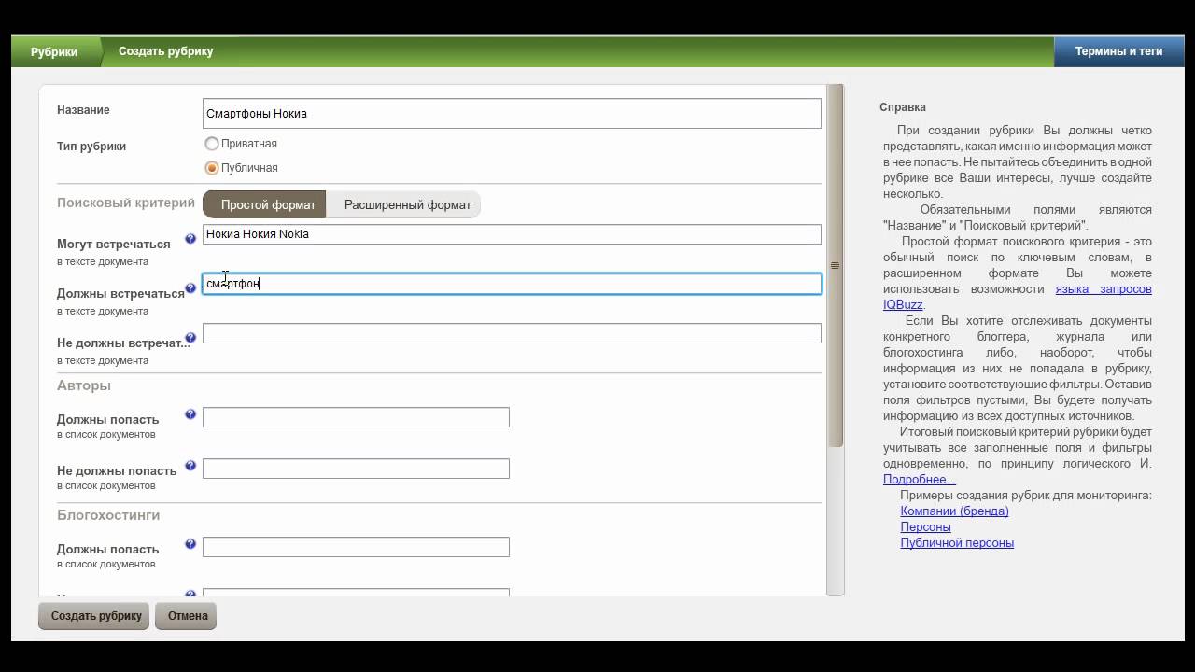Focus the "Название" field containing "Смартфоны Нокиа"
The width and height of the screenshot is (1195, 672).
point(512,114)
